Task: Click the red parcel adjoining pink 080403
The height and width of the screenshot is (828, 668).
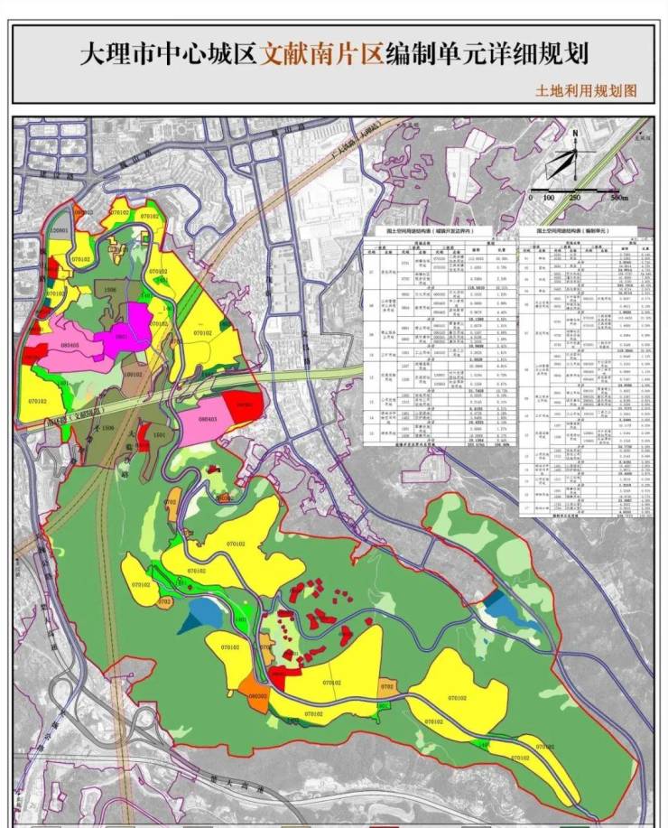Action: pyautogui.click(x=244, y=406)
